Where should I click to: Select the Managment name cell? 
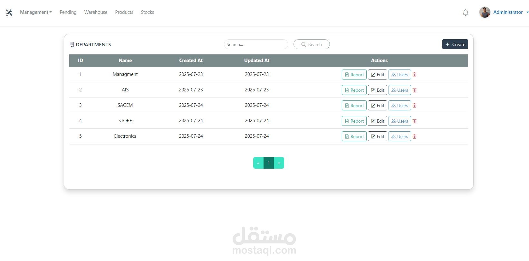click(x=125, y=74)
